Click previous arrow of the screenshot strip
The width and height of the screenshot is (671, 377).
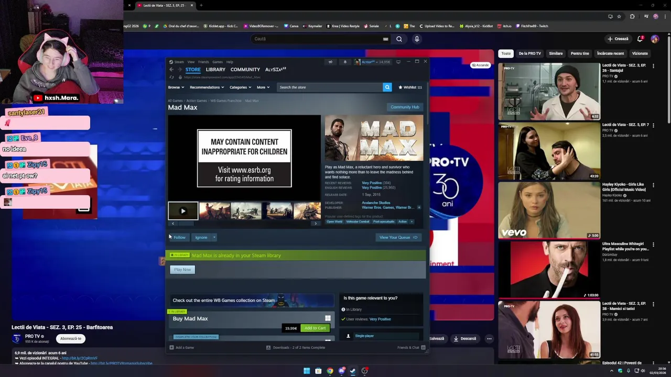173,224
